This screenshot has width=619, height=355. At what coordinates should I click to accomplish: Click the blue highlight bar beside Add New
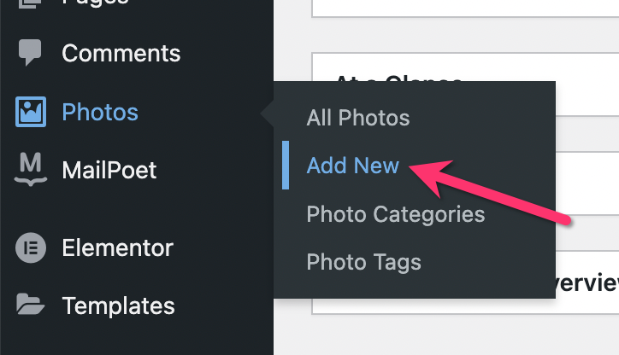(286, 165)
